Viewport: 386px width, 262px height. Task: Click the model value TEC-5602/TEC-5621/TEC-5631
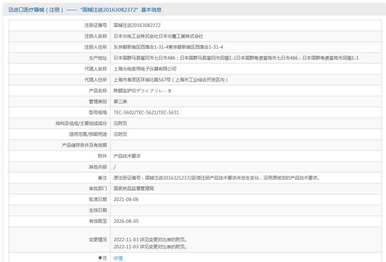[146, 112]
